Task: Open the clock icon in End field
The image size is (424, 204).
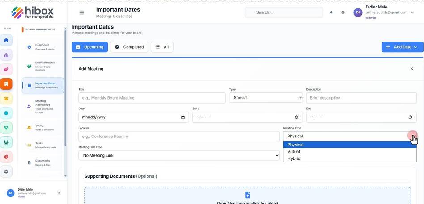Action: click(x=410, y=117)
